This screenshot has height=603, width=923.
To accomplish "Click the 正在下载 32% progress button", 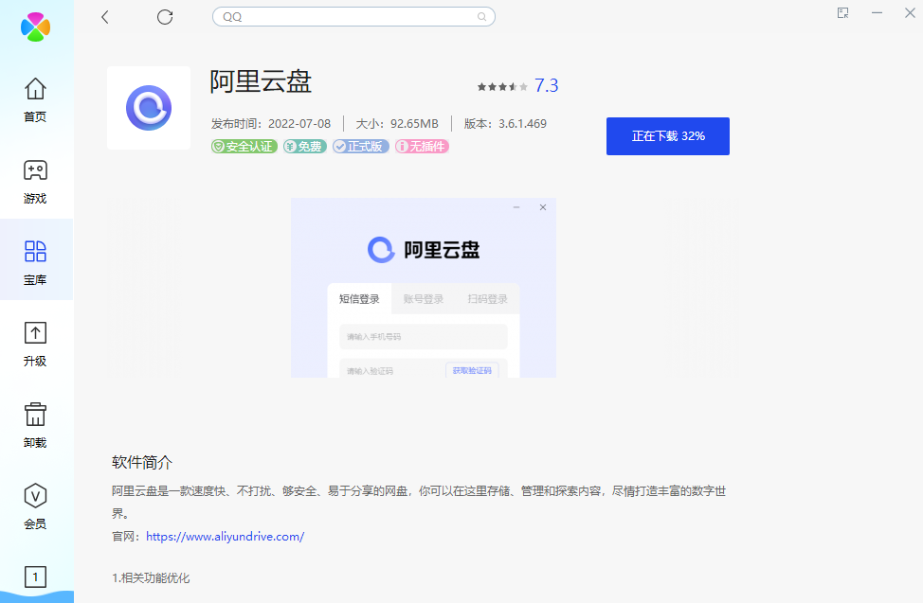I will [x=668, y=136].
